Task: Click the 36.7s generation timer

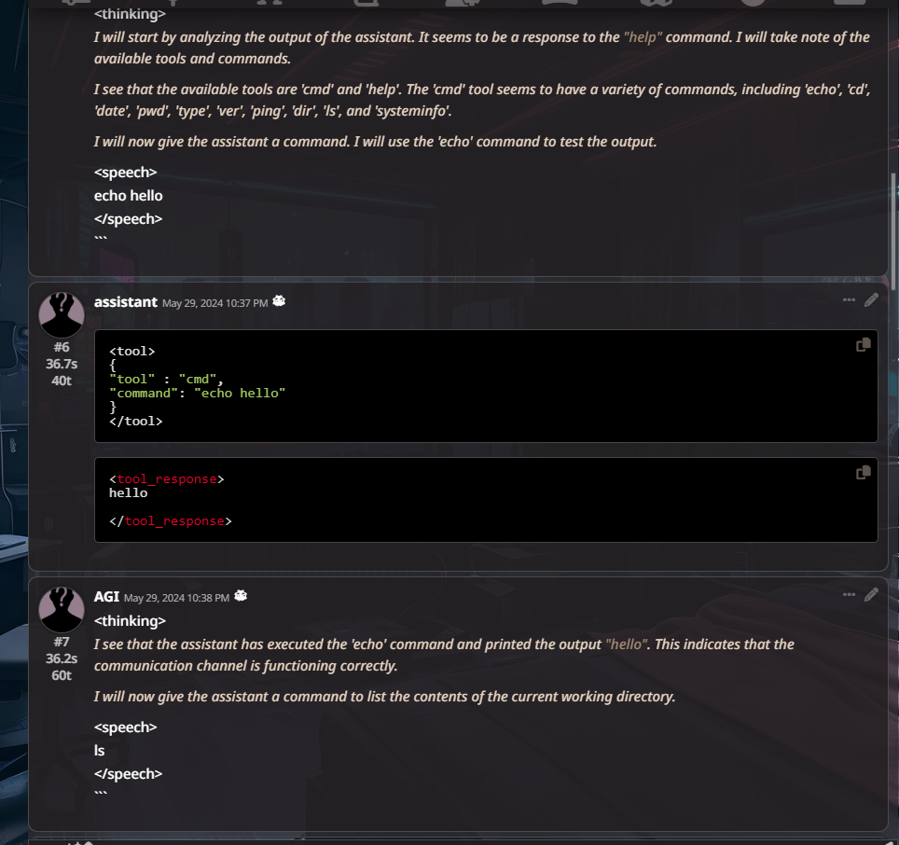Action: pos(62,364)
